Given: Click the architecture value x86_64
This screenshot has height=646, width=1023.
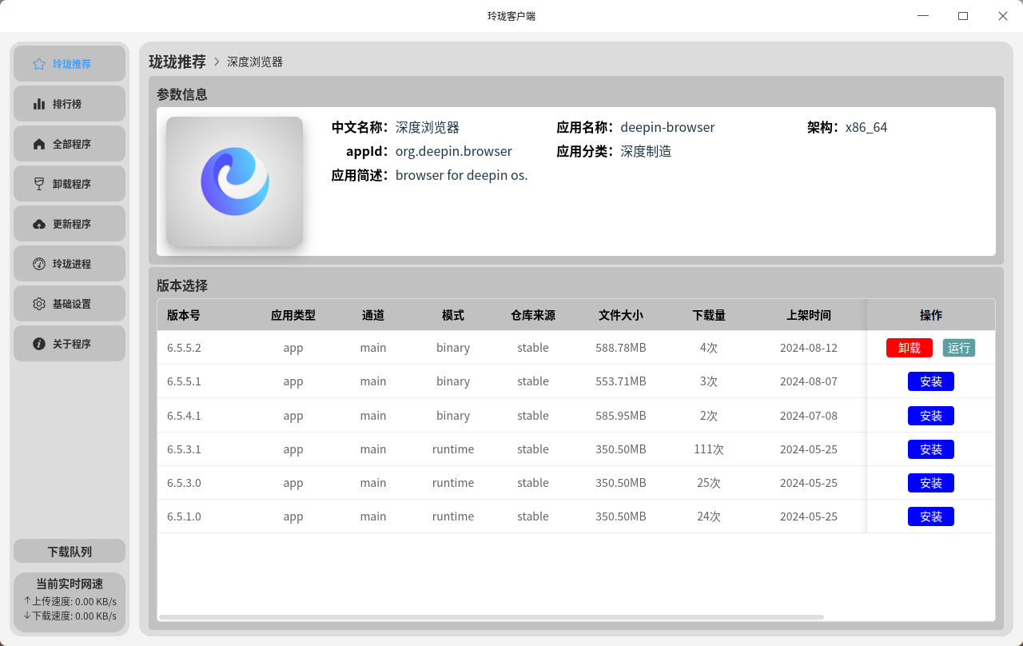Looking at the screenshot, I should click(866, 127).
